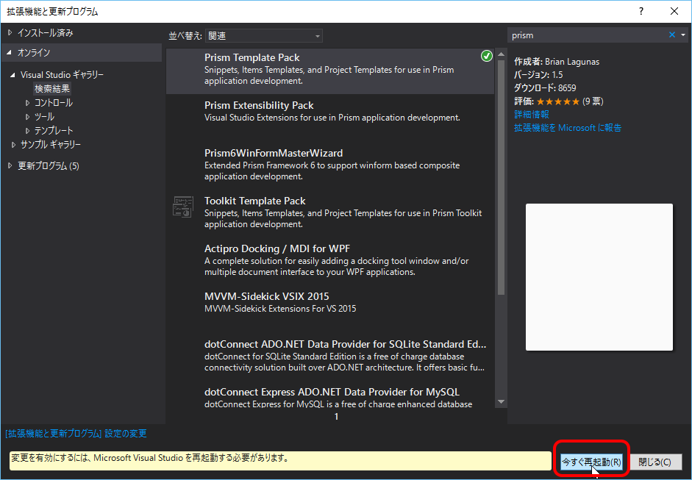
Task: Close the 拡張機能と更新プログラム dialog
Action: coord(674,12)
